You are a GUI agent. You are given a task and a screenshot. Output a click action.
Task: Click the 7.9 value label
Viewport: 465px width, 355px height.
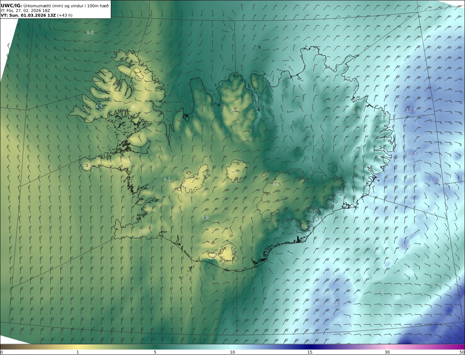click(380, 291)
